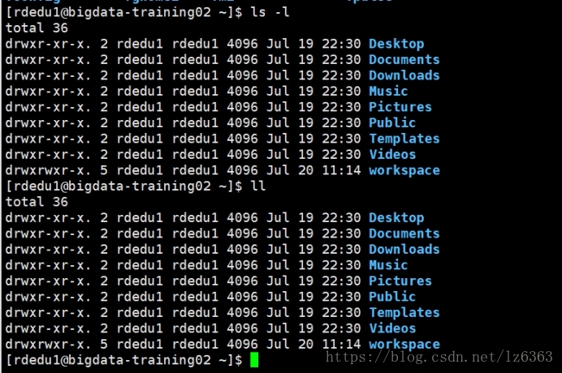562x373 pixels.
Task: Select workspace in the ls -l output
Action: 404,170
